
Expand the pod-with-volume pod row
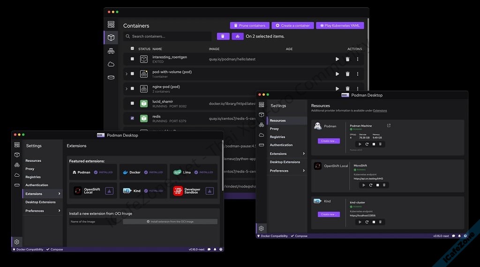[x=126, y=74]
